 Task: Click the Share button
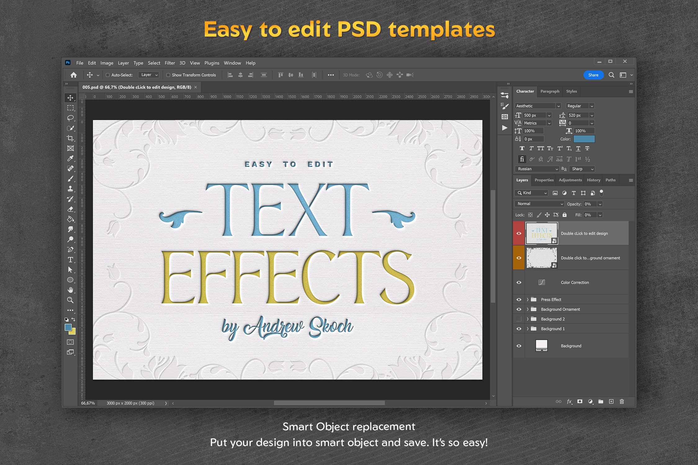[593, 75]
